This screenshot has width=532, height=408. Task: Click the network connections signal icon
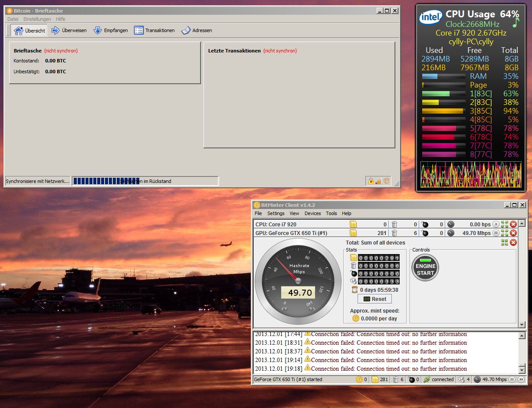[x=378, y=181]
